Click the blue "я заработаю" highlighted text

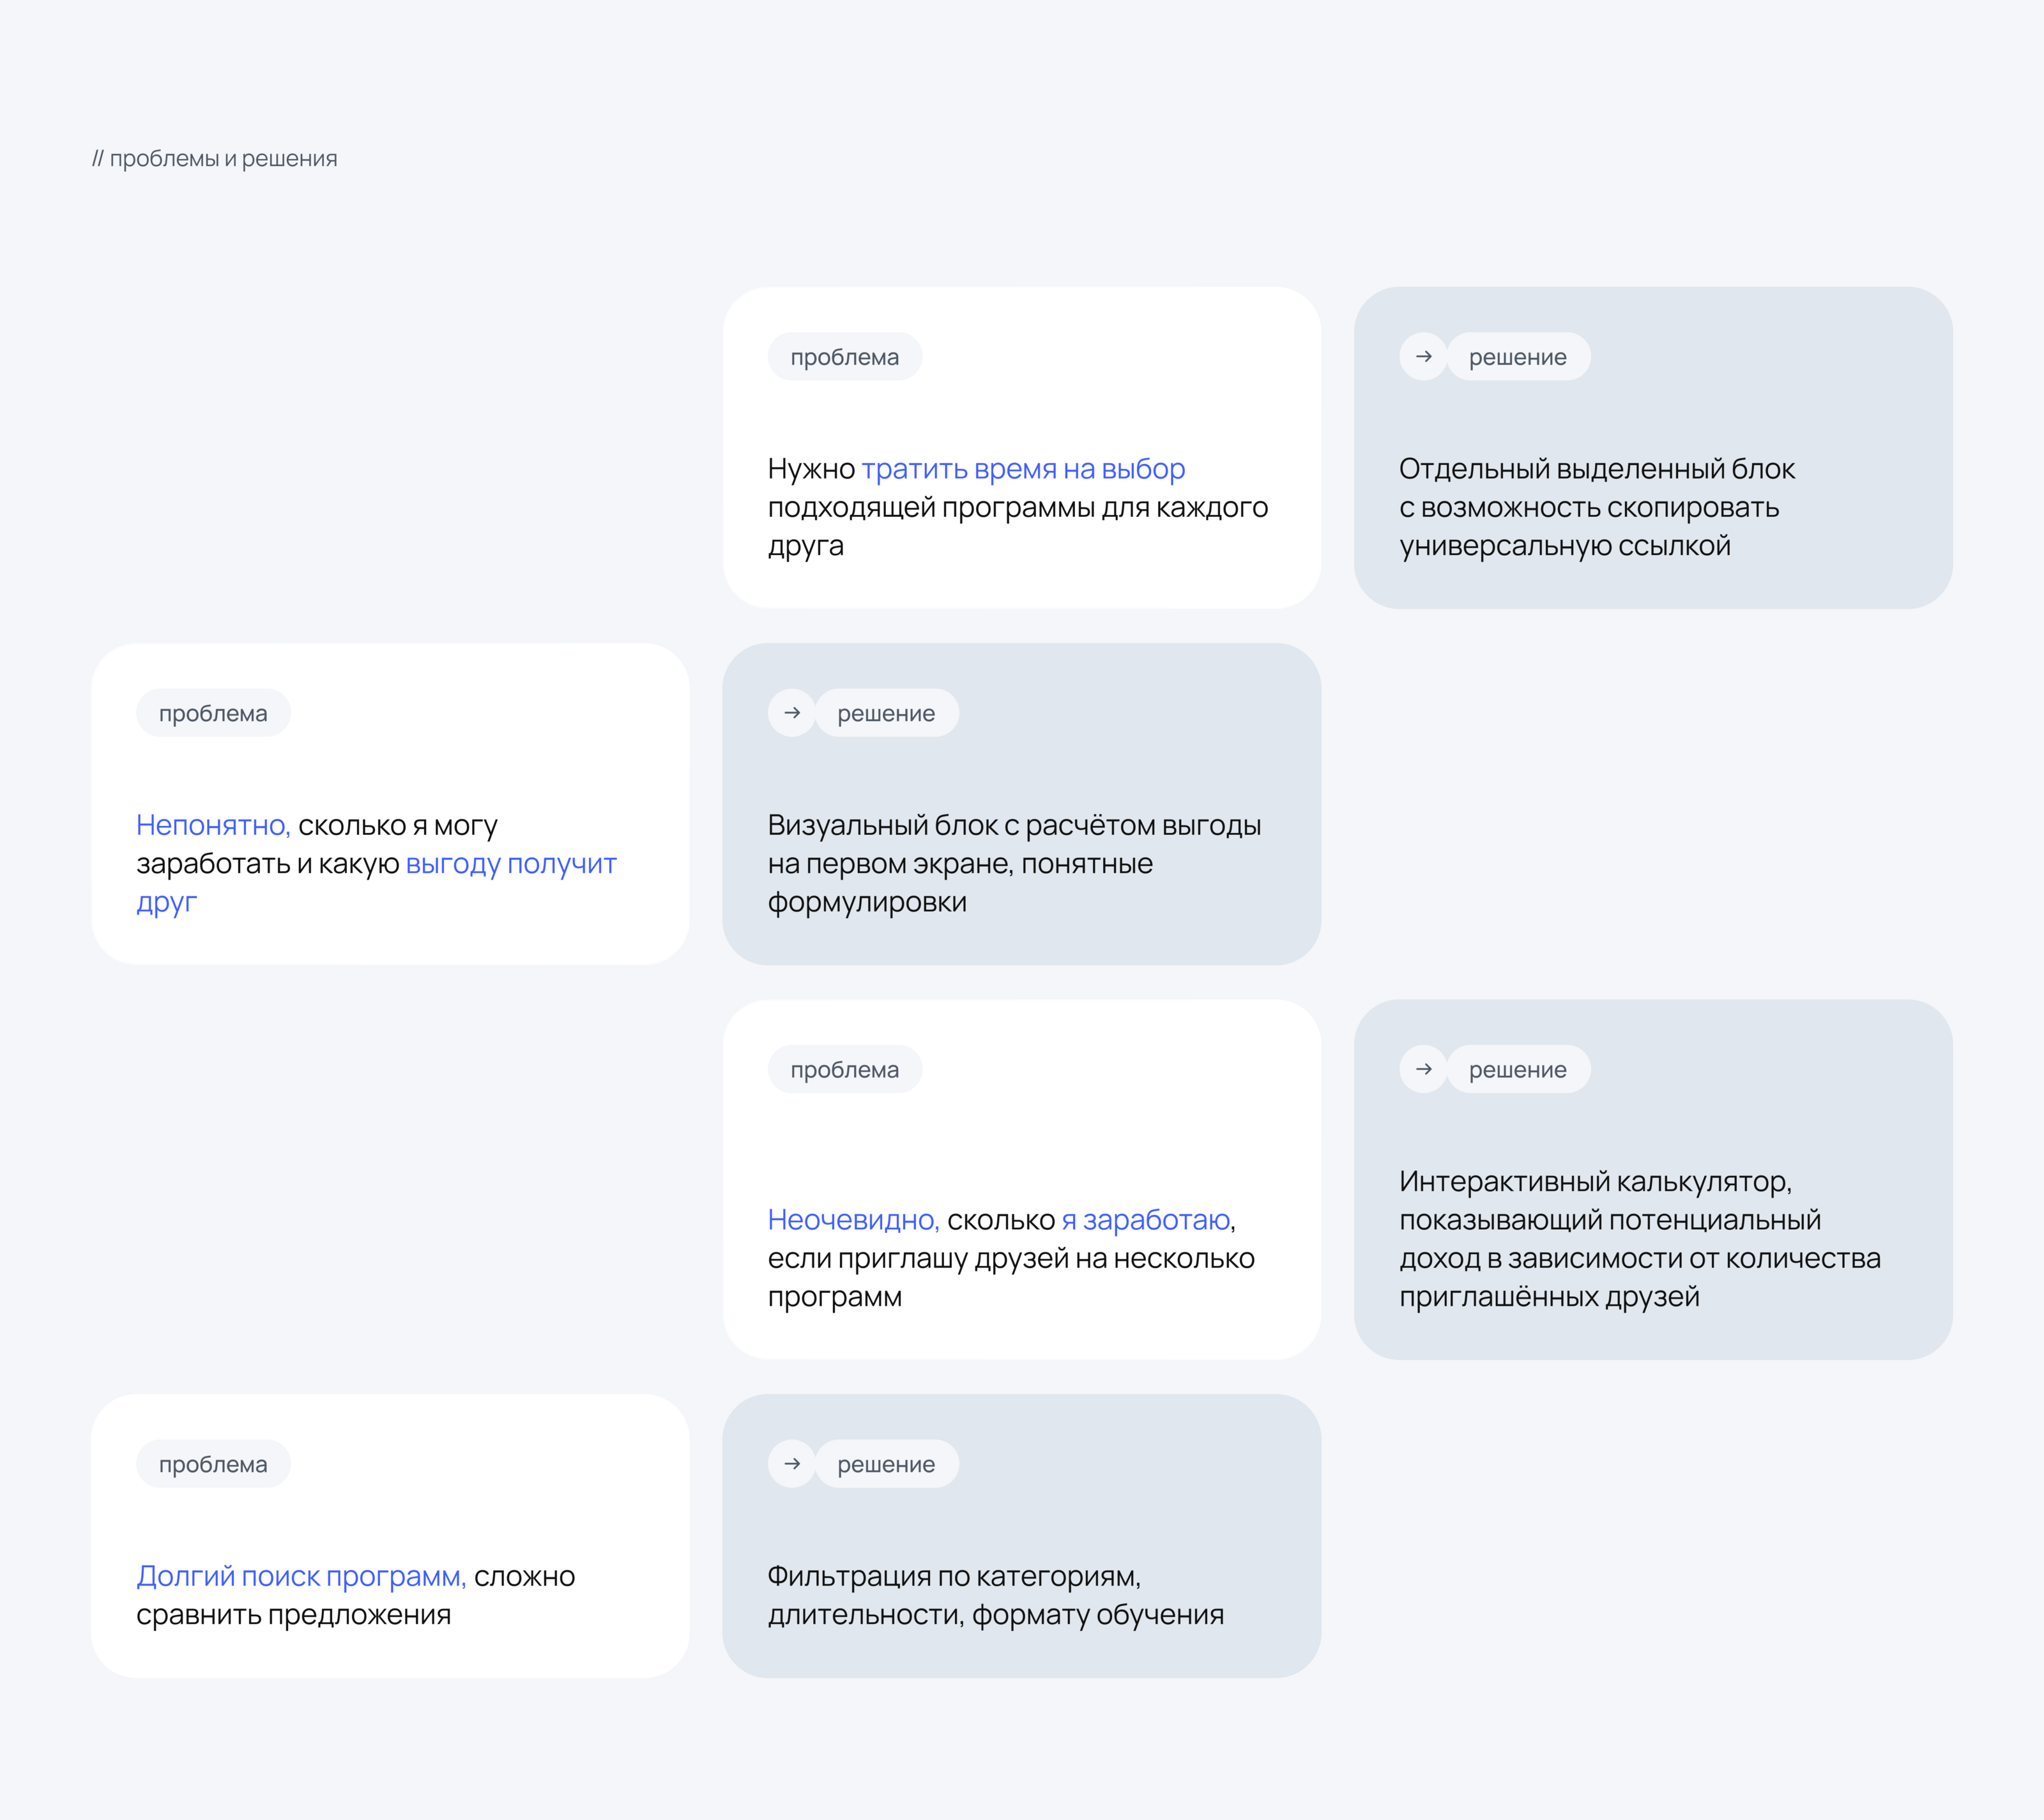tap(1146, 1220)
